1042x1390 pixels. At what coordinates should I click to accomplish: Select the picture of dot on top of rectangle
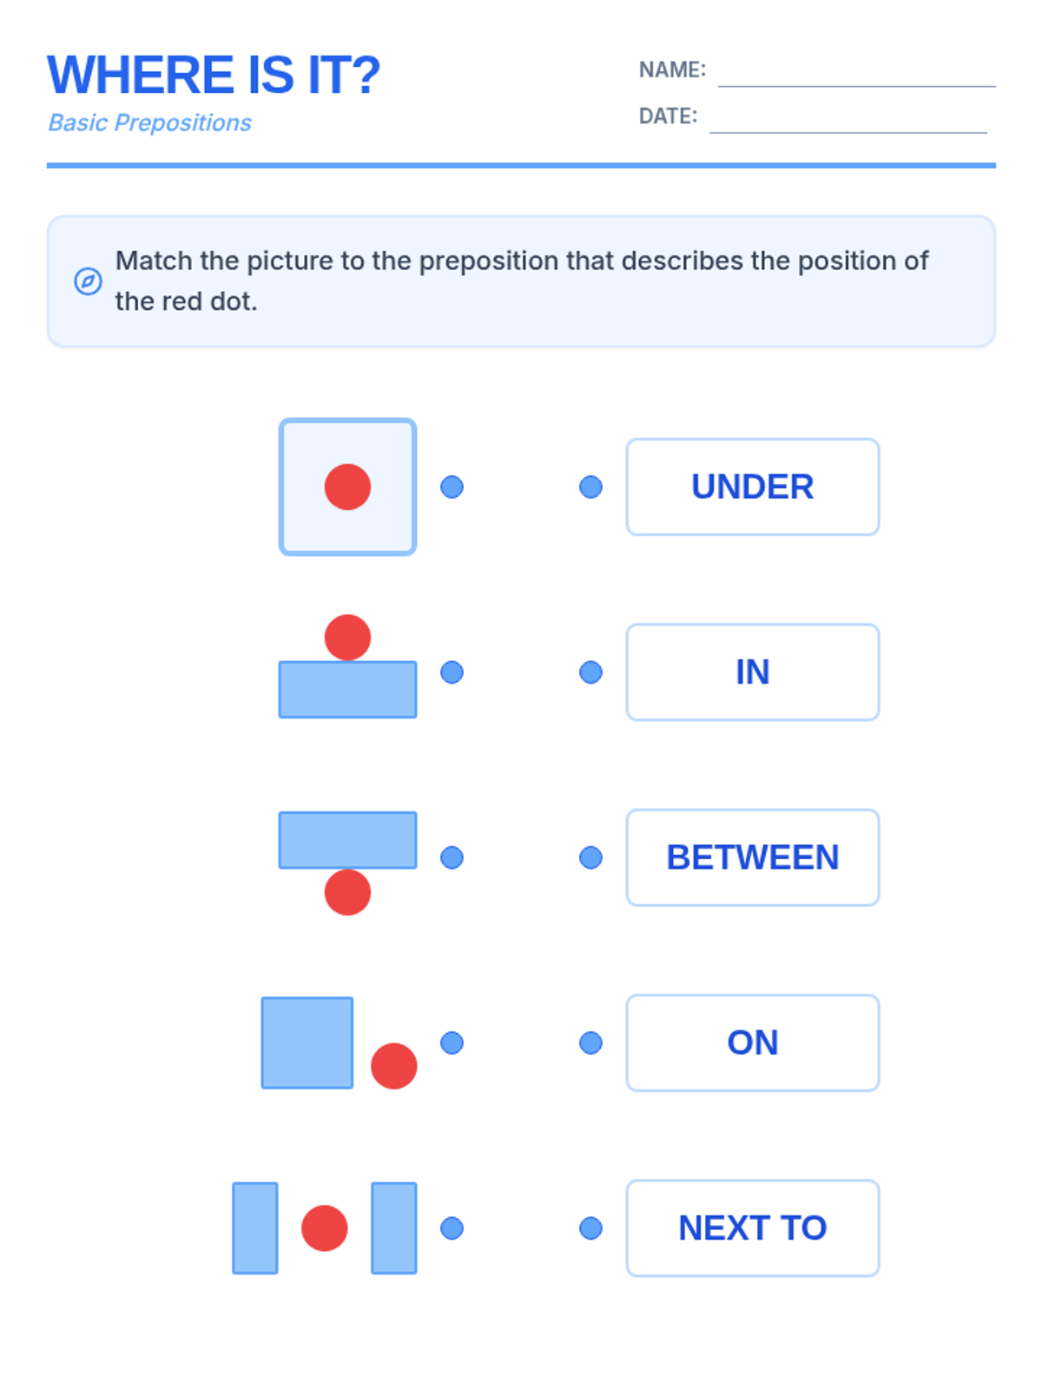click(x=347, y=666)
